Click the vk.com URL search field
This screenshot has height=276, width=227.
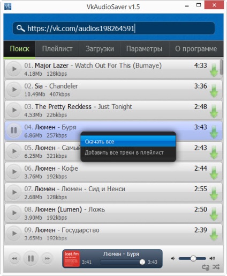(113, 28)
